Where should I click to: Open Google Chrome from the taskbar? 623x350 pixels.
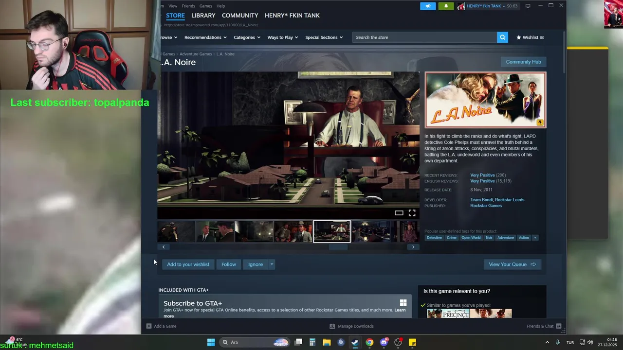tap(369, 342)
